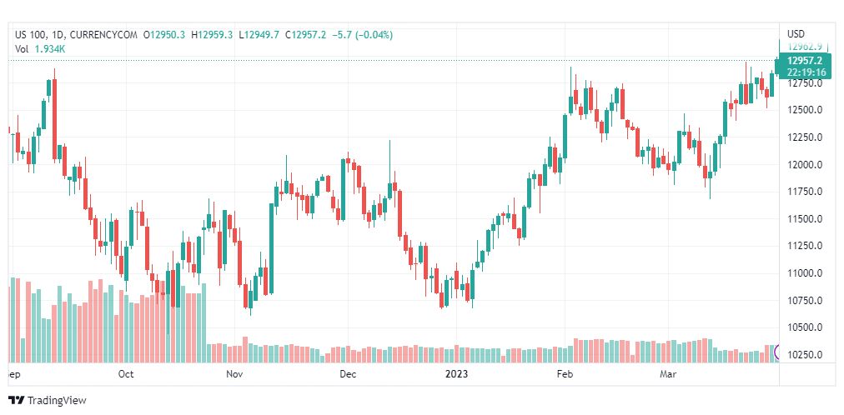Click the purple circle icon near volume bars
The height and width of the screenshot is (415, 844).
(776, 352)
